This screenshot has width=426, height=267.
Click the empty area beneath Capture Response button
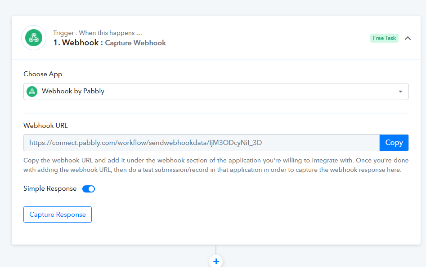(x=216, y=234)
